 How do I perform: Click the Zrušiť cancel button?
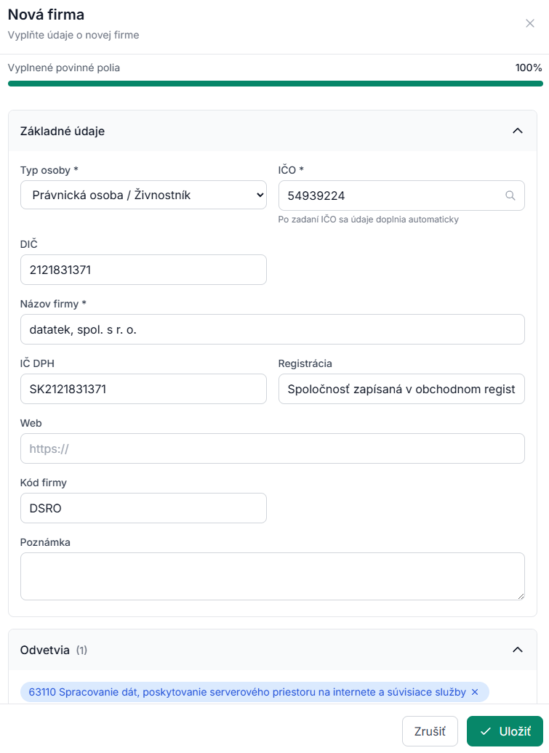click(430, 731)
